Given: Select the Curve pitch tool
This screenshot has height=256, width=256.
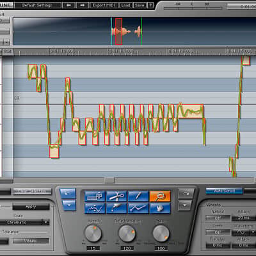Looking at the screenshot, I should tap(95, 208).
